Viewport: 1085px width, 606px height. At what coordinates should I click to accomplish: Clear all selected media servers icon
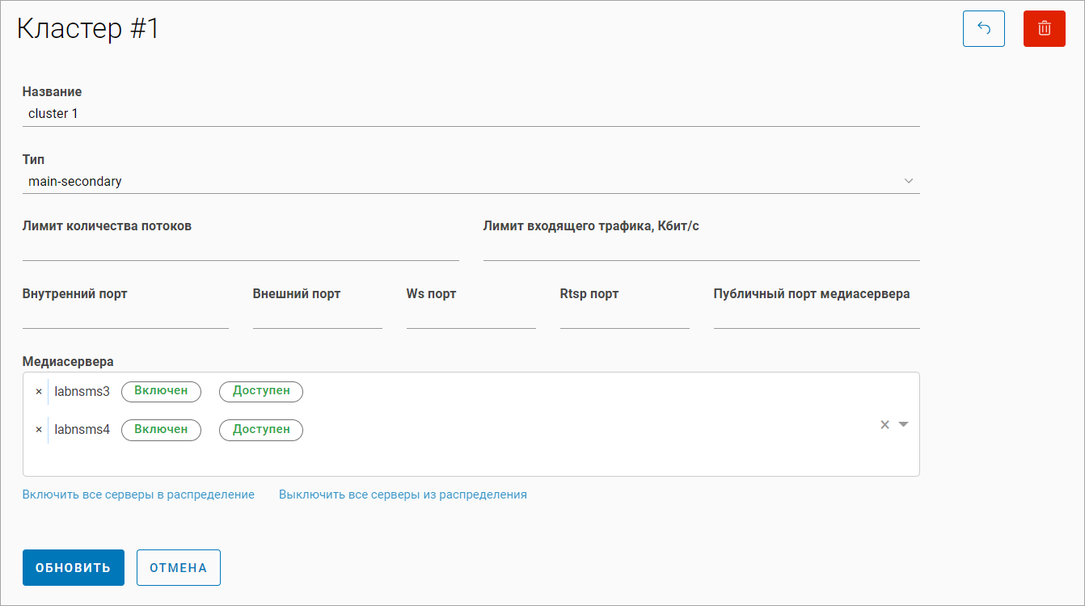pos(884,425)
